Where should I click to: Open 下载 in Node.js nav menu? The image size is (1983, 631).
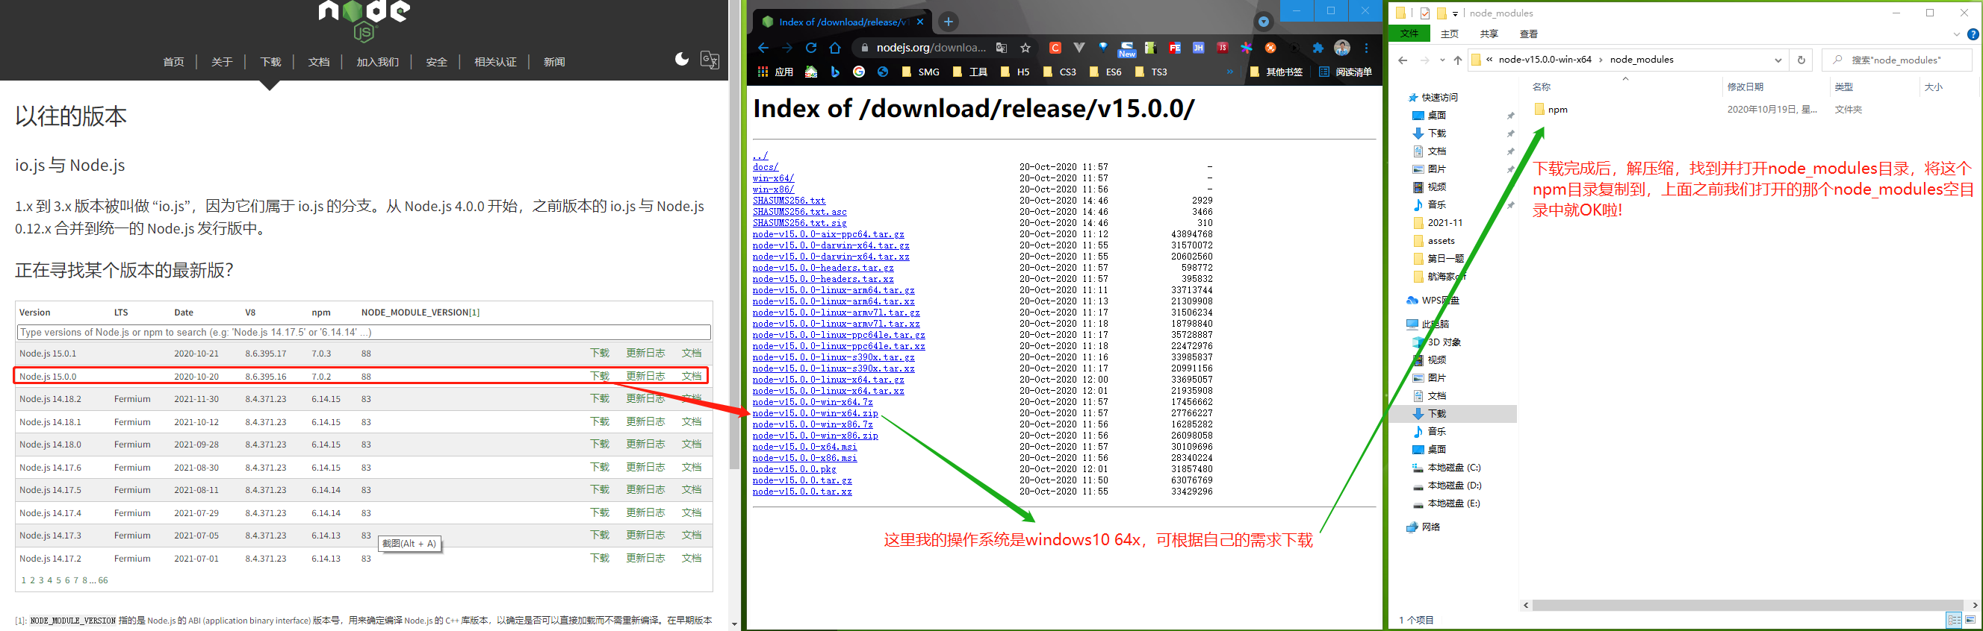point(270,61)
